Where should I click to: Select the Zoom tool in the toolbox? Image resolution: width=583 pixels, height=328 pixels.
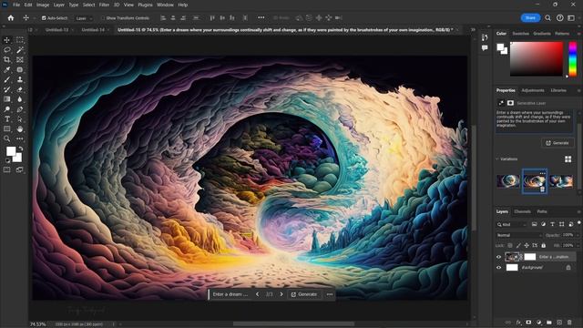[x=7, y=138]
